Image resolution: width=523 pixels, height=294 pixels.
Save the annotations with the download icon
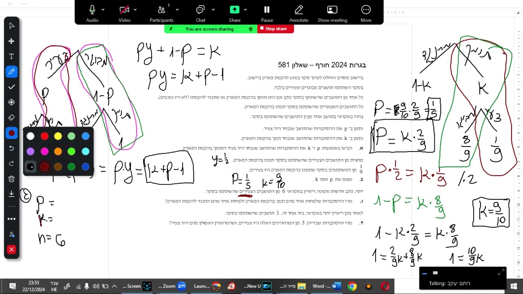coord(11,194)
